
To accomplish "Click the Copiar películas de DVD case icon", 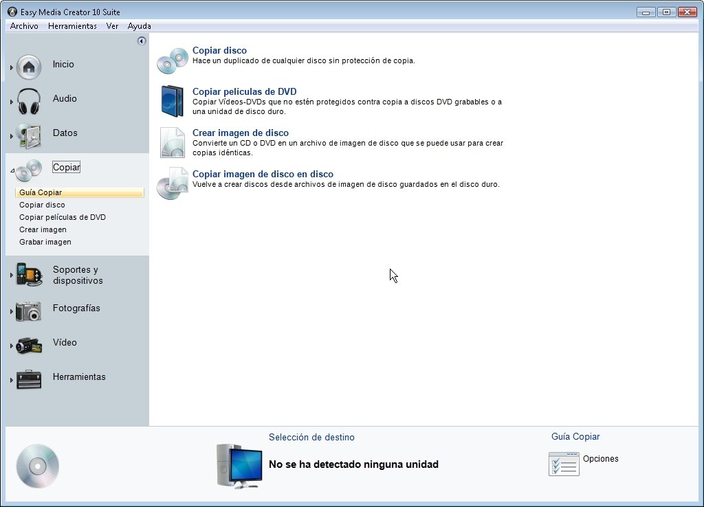I will coord(173,101).
